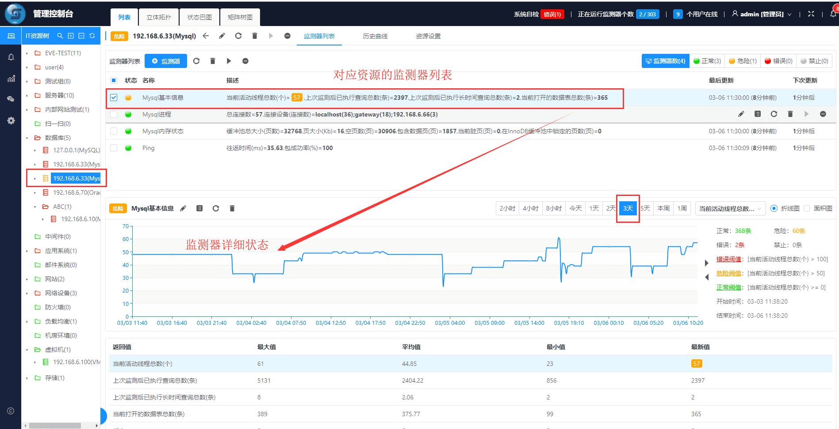Switch to the 状态巴图 tab

[x=199, y=17]
